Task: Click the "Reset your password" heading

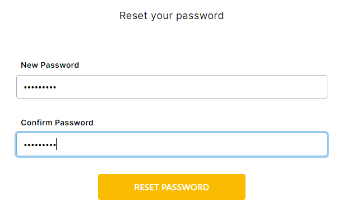Action: pos(172,16)
